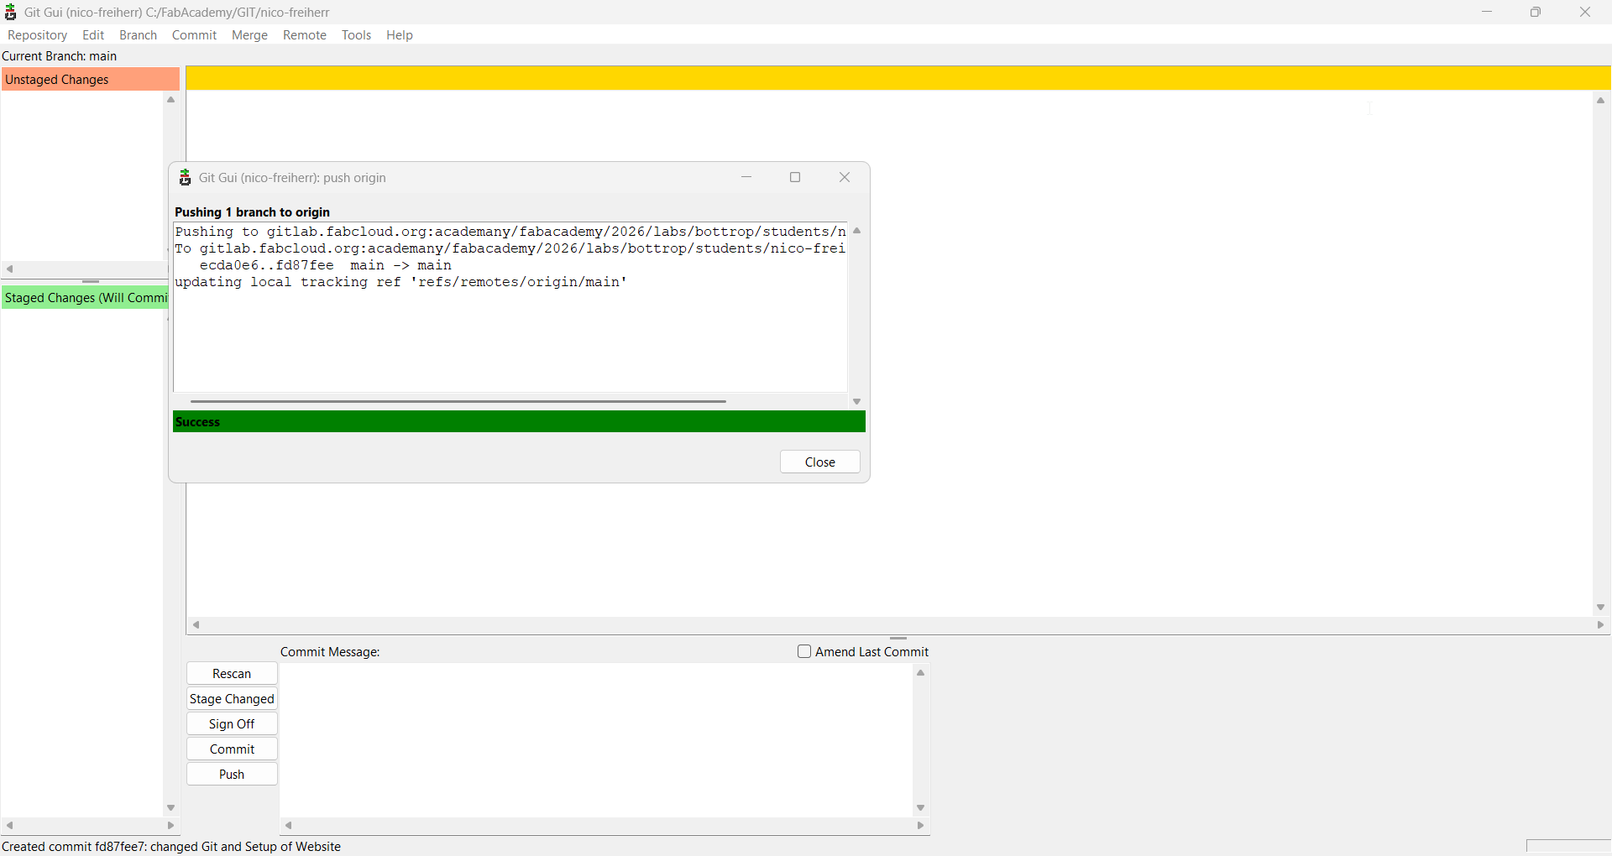Viewport: 1612px width, 856px height.
Task: Maximize the push origin dialog
Action: click(795, 177)
